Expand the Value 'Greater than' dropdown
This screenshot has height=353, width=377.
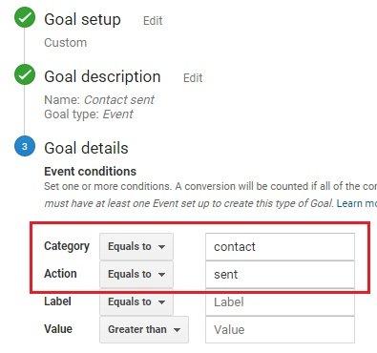pyautogui.click(x=144, y=329)
